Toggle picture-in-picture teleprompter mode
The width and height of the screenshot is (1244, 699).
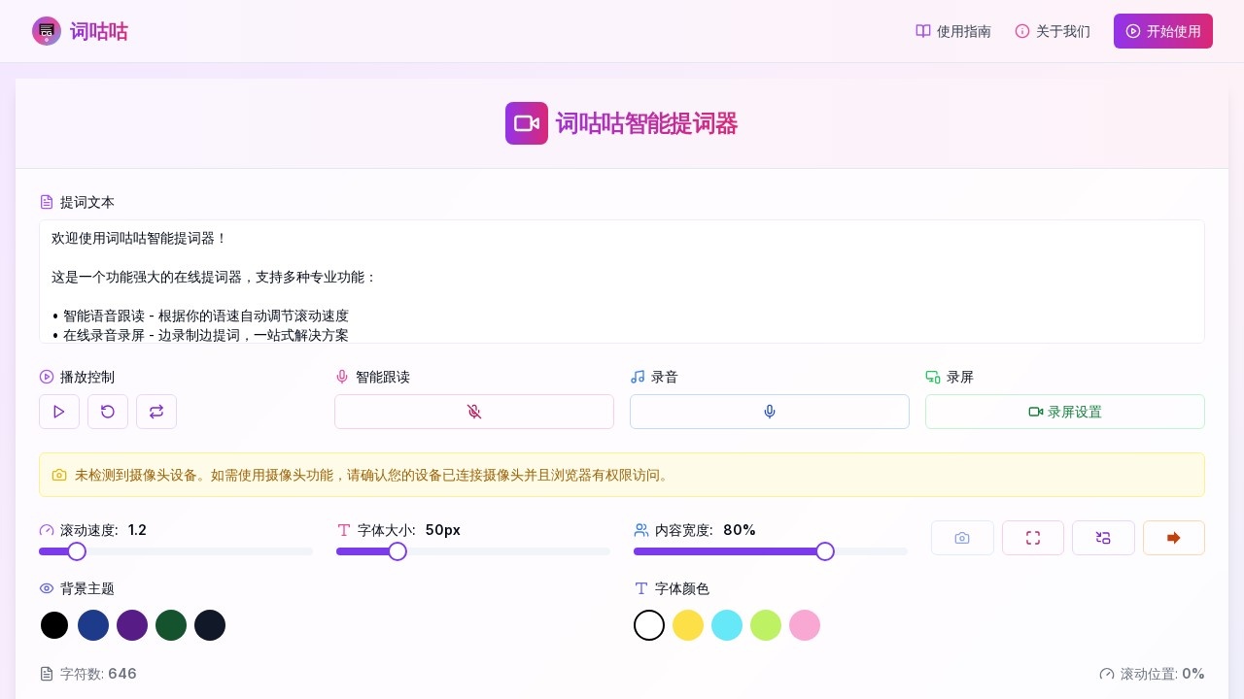pyautogui.click(x=1103, y=538)
